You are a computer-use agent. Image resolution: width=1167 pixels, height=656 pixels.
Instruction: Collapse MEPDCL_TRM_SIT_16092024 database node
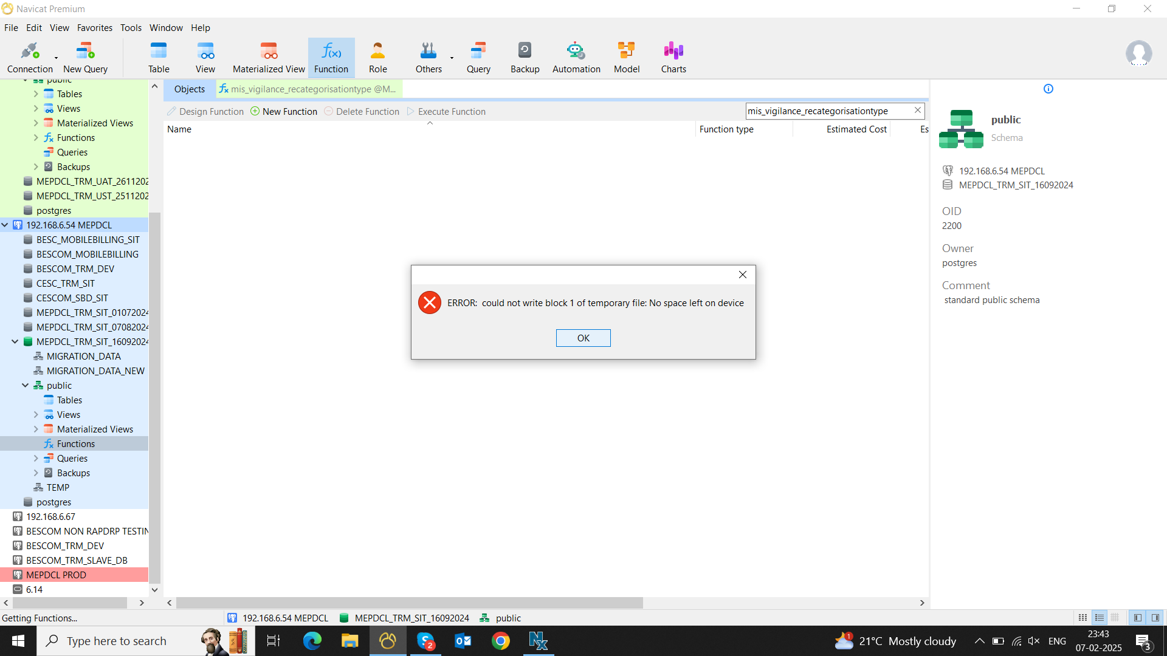[15, 342]
